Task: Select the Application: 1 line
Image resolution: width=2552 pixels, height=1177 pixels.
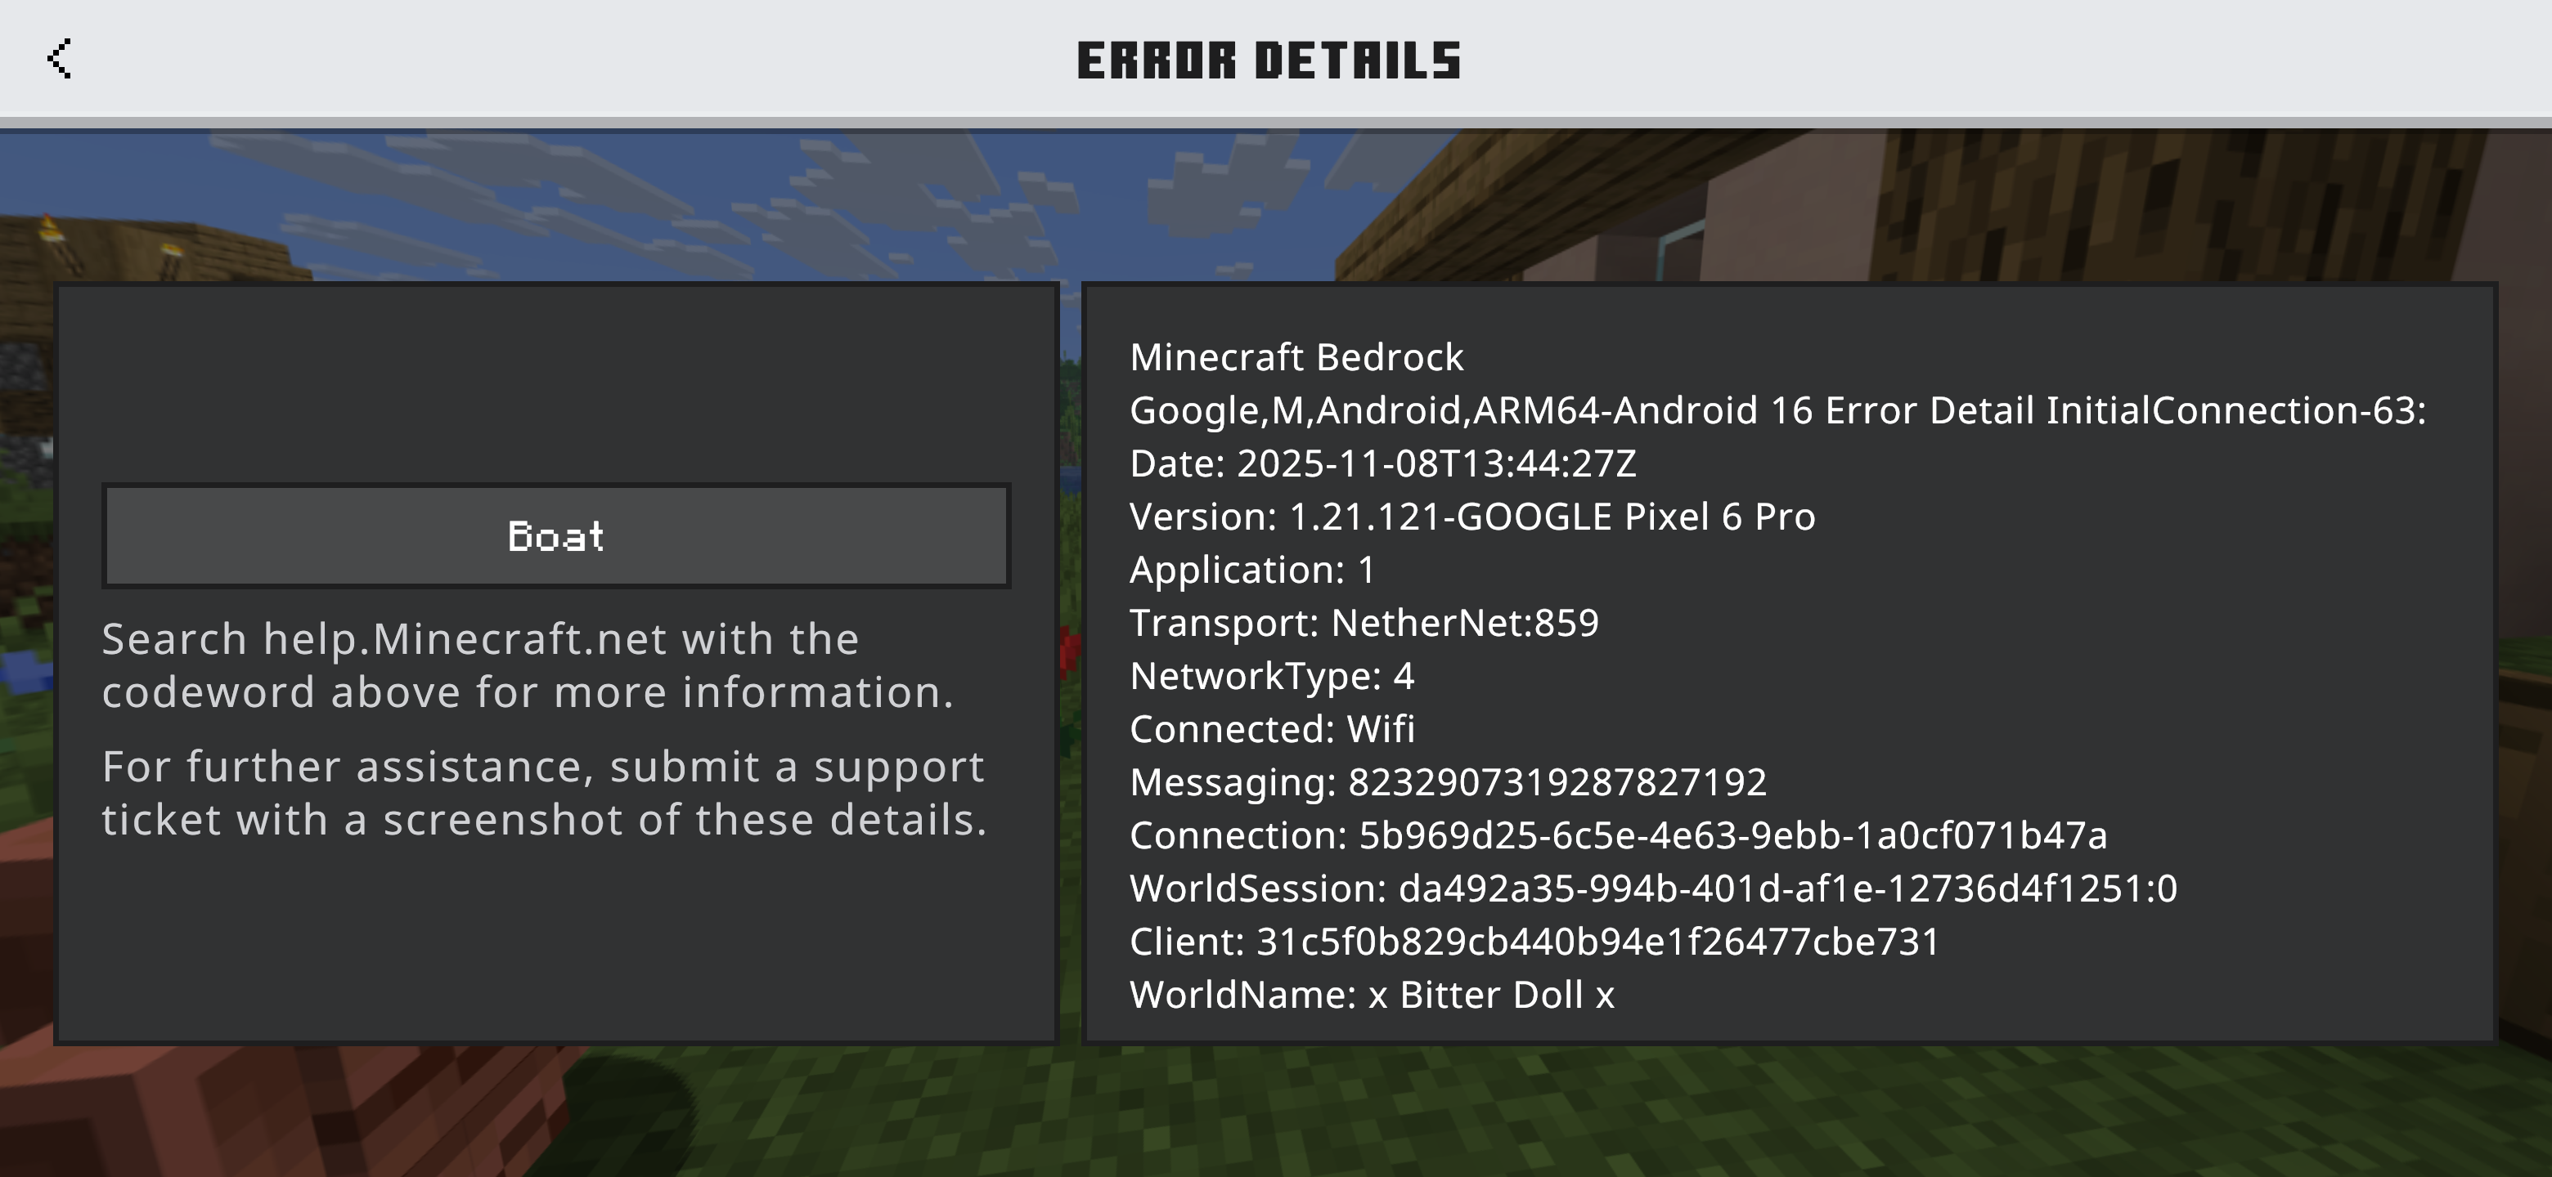Action: click(1253, 571)
